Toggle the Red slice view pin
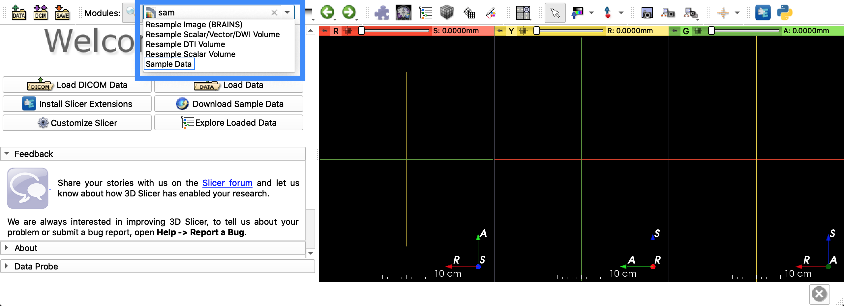Image resolution: width=844 pixels, height=306 pixels. [325, 31]
